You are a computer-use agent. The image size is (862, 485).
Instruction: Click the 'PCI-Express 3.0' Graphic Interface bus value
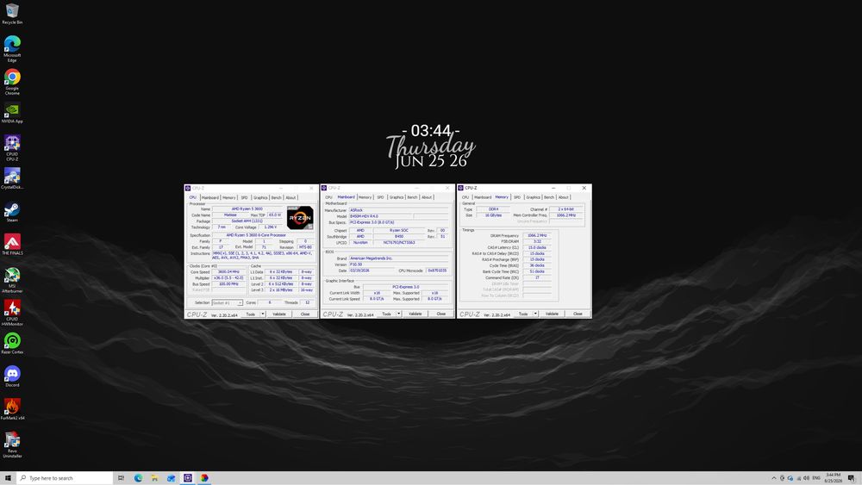(406, 287)
